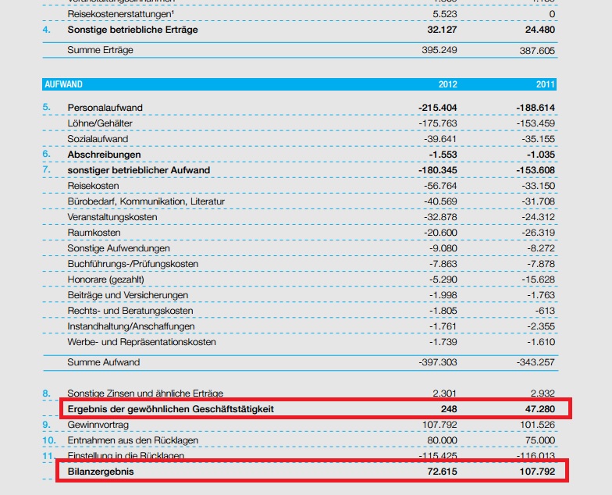The width and height of the screenshot is (612, 495).
Task: Click the 'Gewinnvortrag' row label
Action: coord(98,425)
